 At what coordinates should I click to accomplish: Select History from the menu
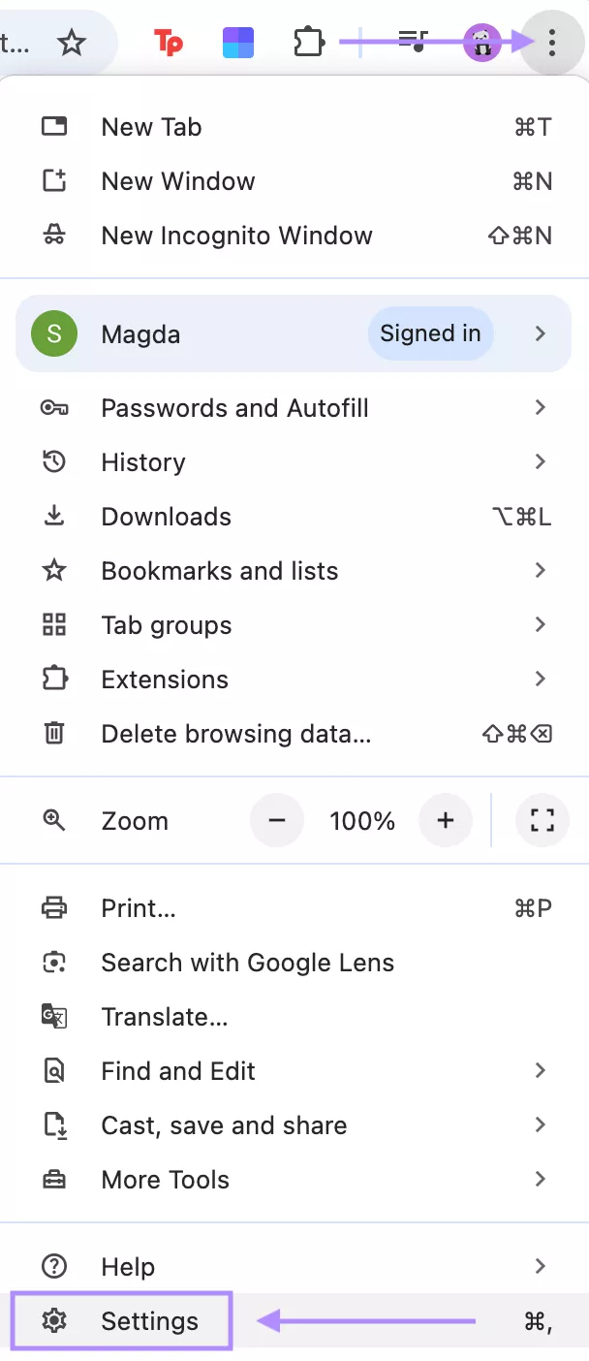tap(142, 462)
